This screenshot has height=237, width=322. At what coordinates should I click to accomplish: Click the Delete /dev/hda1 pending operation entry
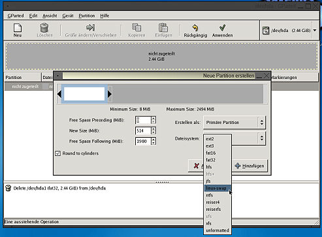pos(59,188)
